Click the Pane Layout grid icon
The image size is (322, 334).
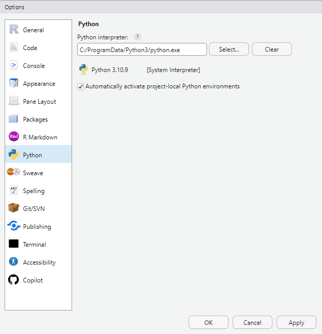tap(14, 101)
